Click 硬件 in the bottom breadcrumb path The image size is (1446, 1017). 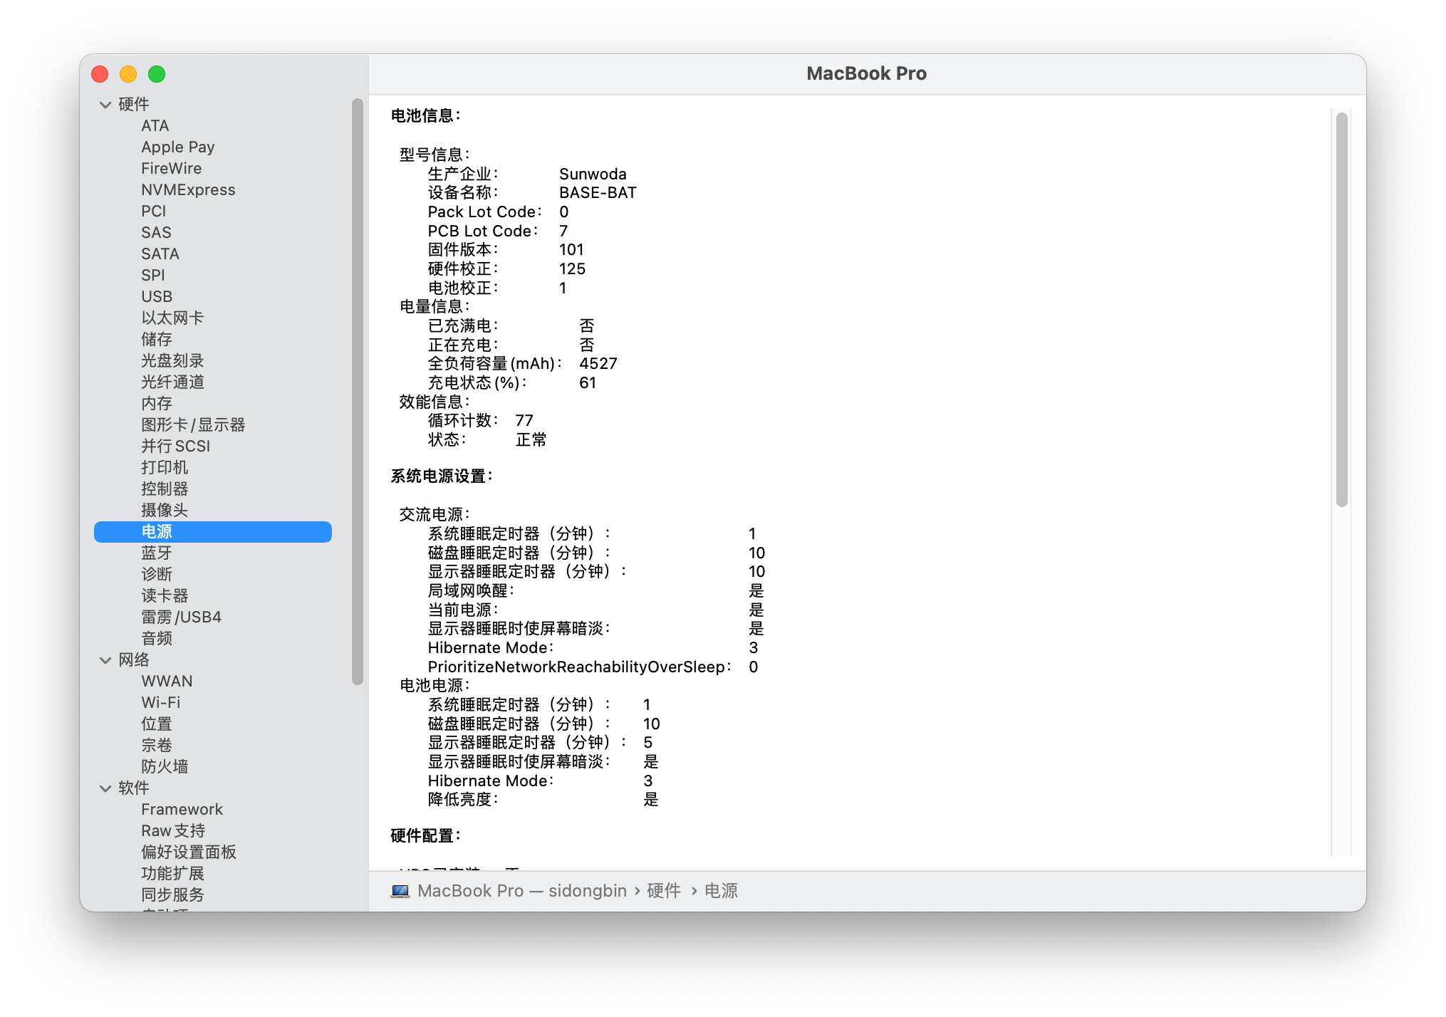tap(662, 890)
